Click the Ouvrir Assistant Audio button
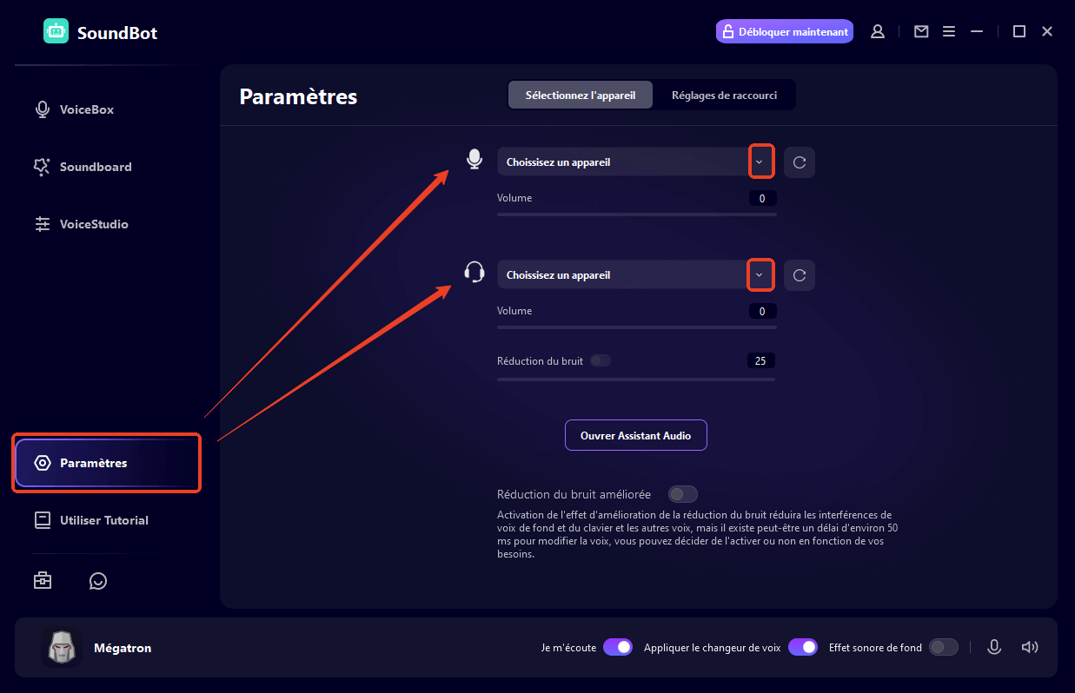The image size is (1075, 693). [635, 434]
